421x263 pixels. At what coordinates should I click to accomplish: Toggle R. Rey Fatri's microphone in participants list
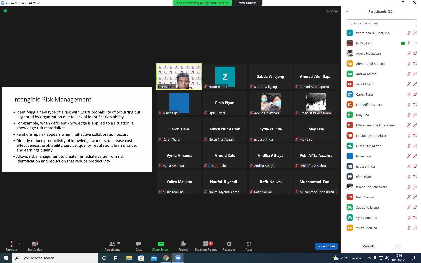[x=409, y=43]
